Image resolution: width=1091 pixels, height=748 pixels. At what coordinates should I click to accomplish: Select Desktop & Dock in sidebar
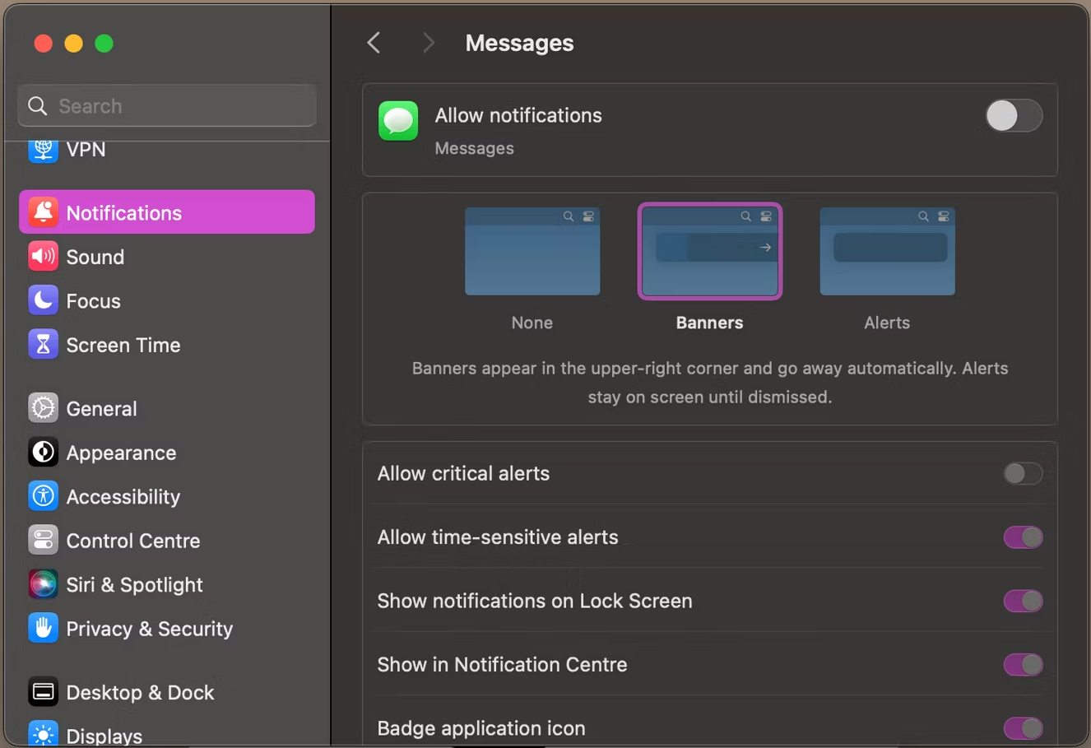point(167,692)
